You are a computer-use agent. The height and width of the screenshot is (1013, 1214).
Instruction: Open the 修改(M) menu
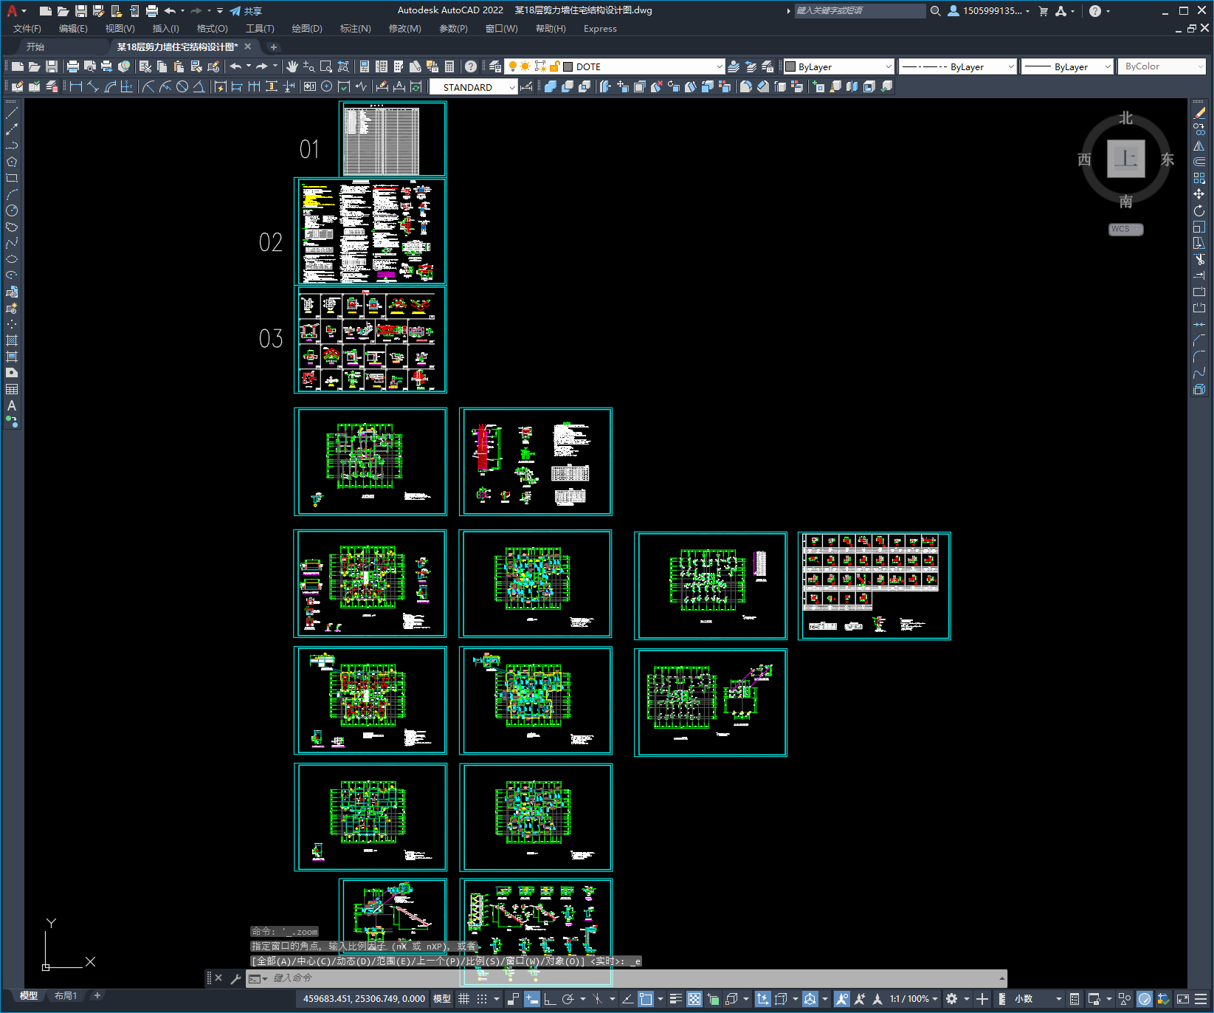404,28
